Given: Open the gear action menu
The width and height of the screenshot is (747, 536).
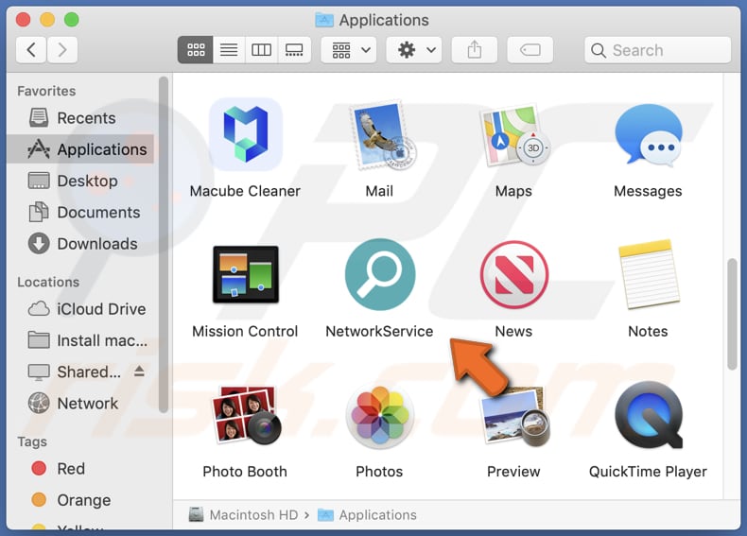Looking at the screenshot, I should tap(414, 49).
